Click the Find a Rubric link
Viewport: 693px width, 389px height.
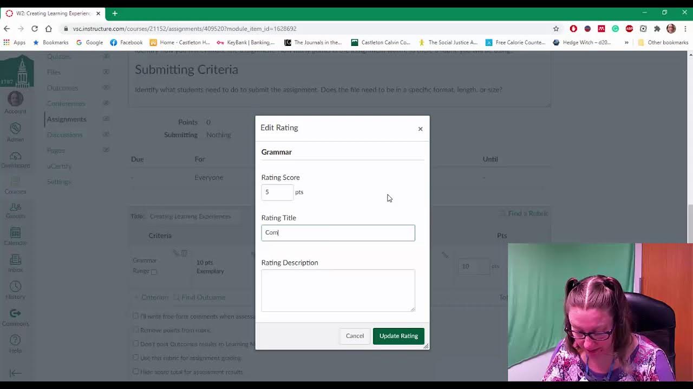pyautogui.click(x=524, y=213)
